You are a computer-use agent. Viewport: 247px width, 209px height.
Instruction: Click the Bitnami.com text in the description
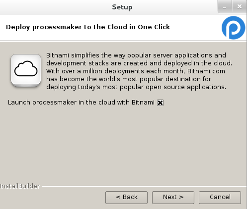[206, 71]
